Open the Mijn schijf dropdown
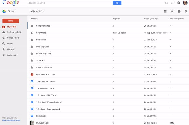The height and width of the screenshot is (125, 189). pyautogui.click(x=37, y=11)
